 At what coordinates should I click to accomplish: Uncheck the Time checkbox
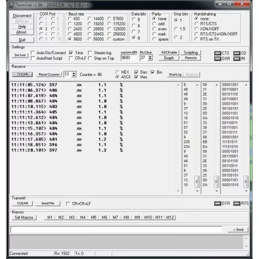coord(71,53)
